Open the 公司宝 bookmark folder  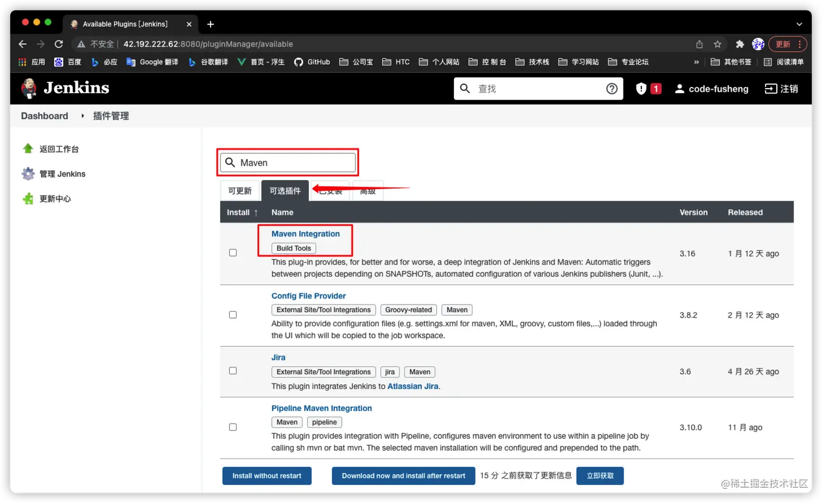point(356,62)
